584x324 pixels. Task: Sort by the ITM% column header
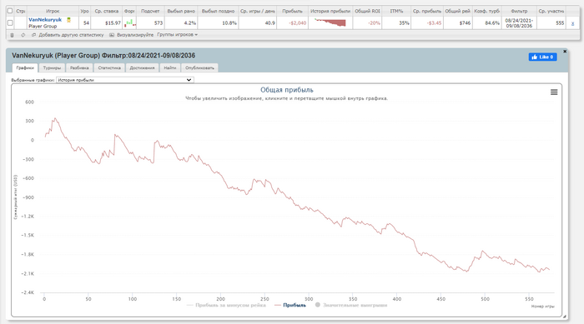(396, 11)
